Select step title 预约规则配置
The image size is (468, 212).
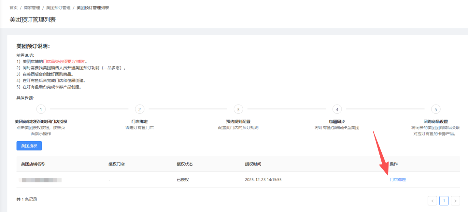point(238,121)
